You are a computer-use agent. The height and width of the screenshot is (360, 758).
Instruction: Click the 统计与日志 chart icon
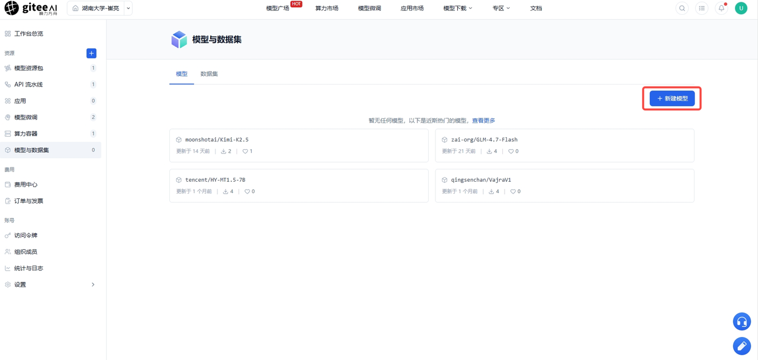click(8, 268)
